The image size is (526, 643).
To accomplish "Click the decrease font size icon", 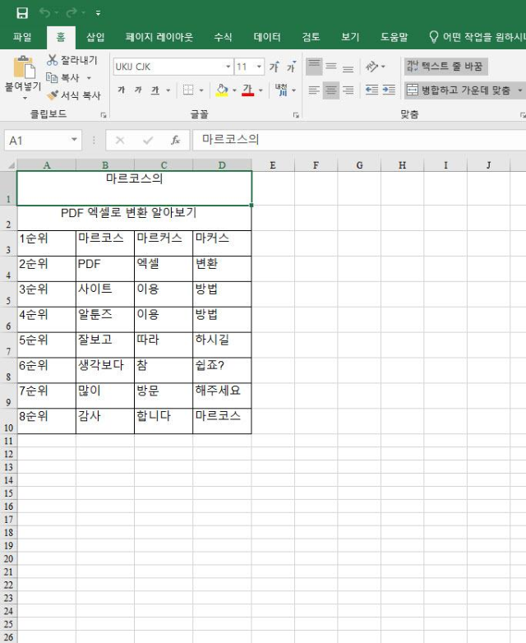I will 292,67.
